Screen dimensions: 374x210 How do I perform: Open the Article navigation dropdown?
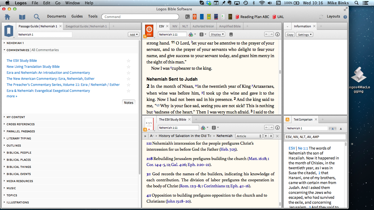pyautogui.click(x=249, y=136)
